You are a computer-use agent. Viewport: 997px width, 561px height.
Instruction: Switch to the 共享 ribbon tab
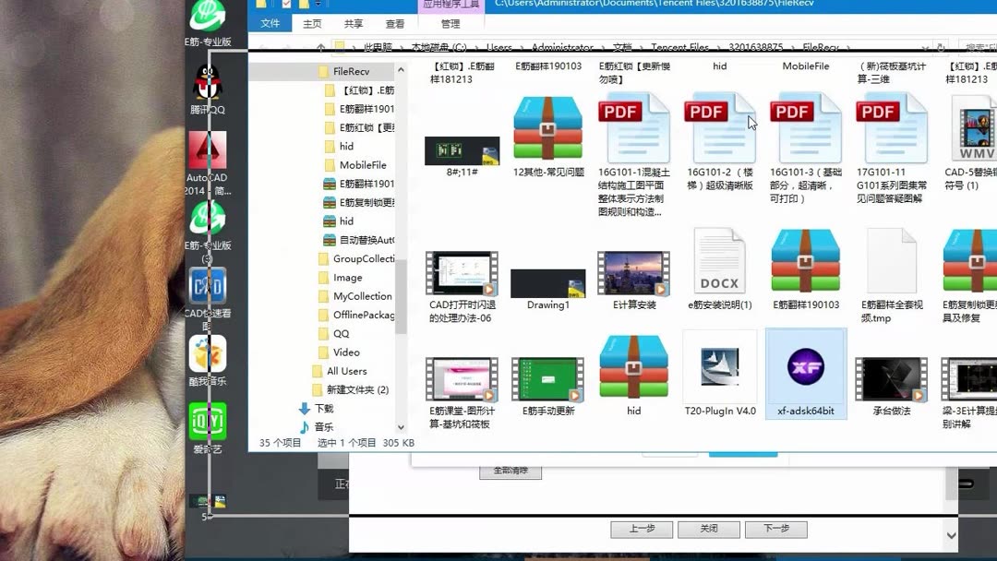pos(353,23)
